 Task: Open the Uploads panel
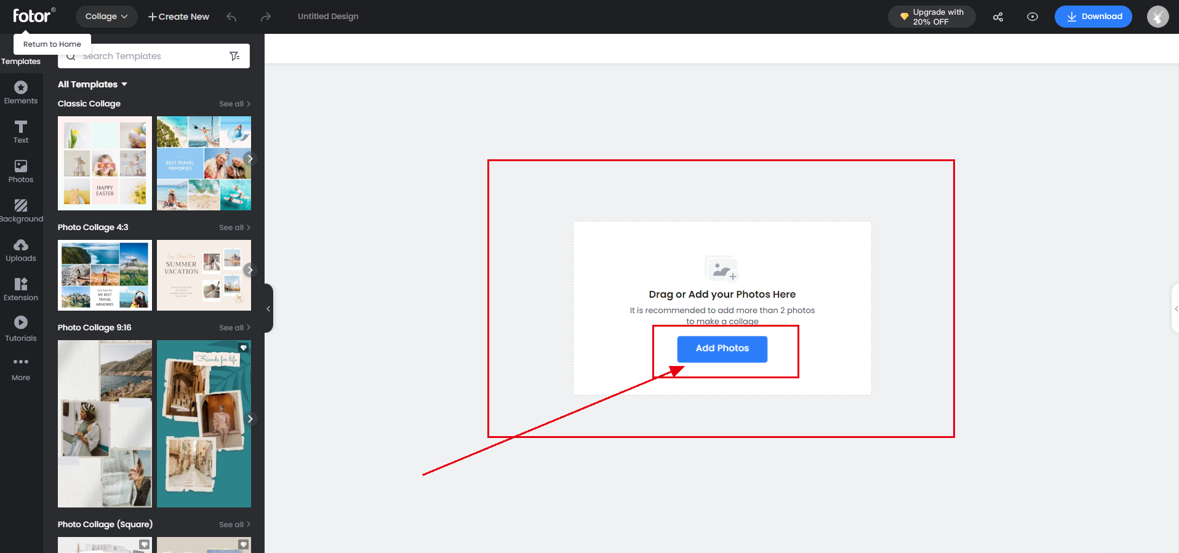[21, 250]
